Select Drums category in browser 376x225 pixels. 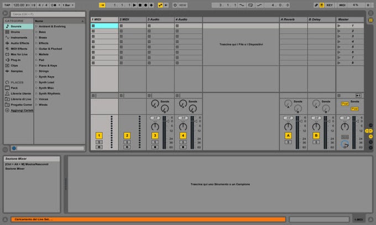coord(18,32)
